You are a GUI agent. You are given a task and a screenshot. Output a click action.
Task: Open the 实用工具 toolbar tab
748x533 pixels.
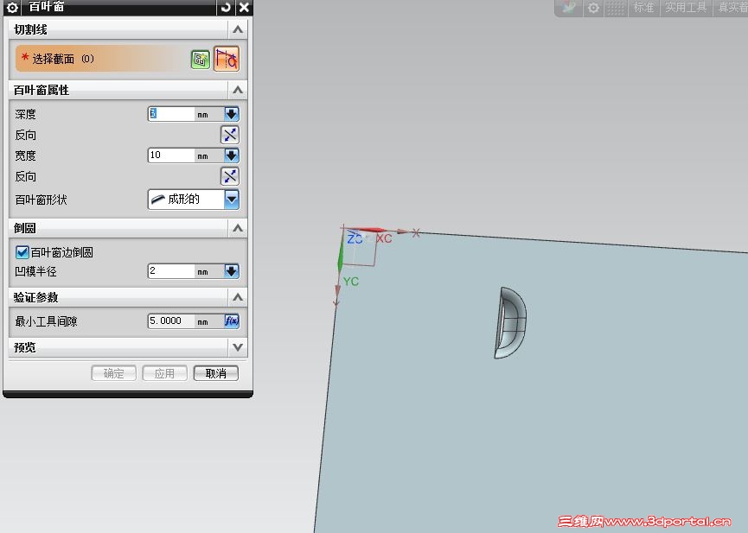tap(686, 8)
